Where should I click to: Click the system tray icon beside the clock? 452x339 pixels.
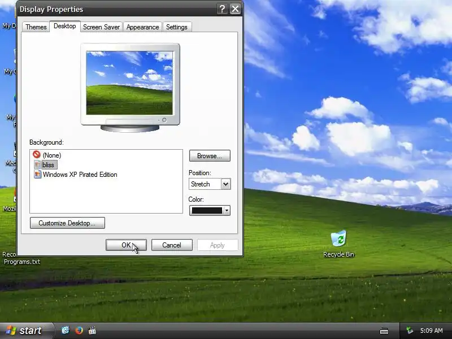click(410, 331)
